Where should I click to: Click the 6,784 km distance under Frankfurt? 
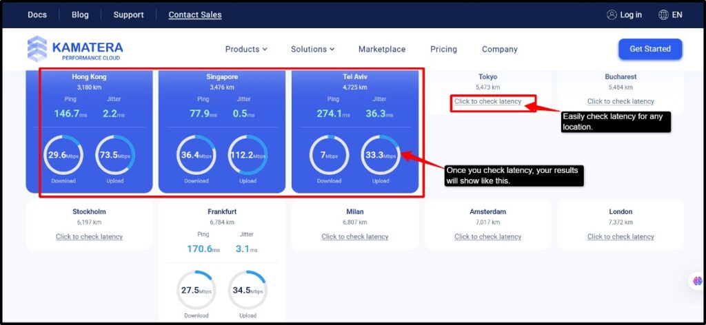[222, 222]
